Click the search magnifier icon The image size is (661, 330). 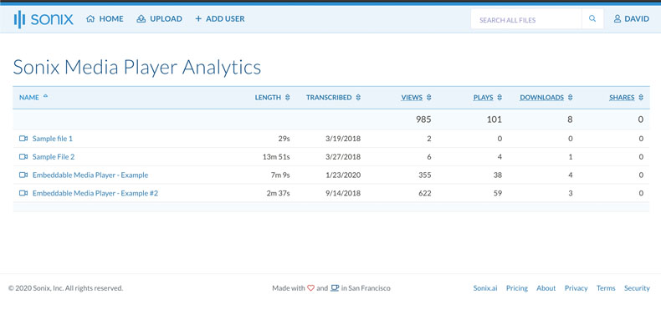(592, 19)
